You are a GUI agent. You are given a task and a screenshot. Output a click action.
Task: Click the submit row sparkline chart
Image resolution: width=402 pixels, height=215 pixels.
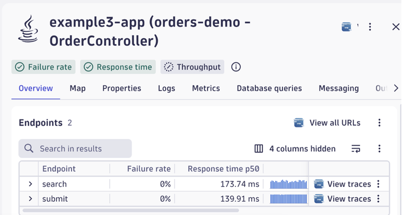(x=288, y=199)
